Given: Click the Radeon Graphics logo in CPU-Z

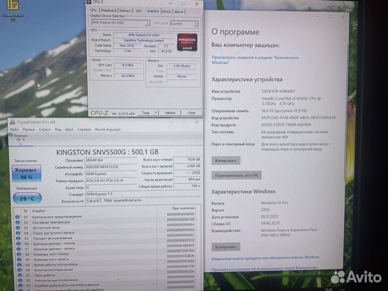Looking at the screenshot, I should [x=187, y=43].
